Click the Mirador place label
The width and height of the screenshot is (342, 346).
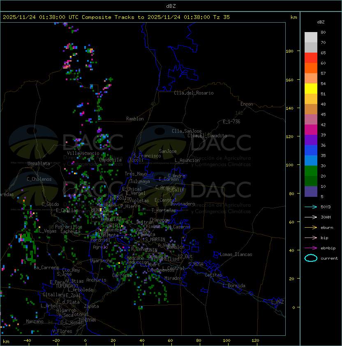[173, 278]
